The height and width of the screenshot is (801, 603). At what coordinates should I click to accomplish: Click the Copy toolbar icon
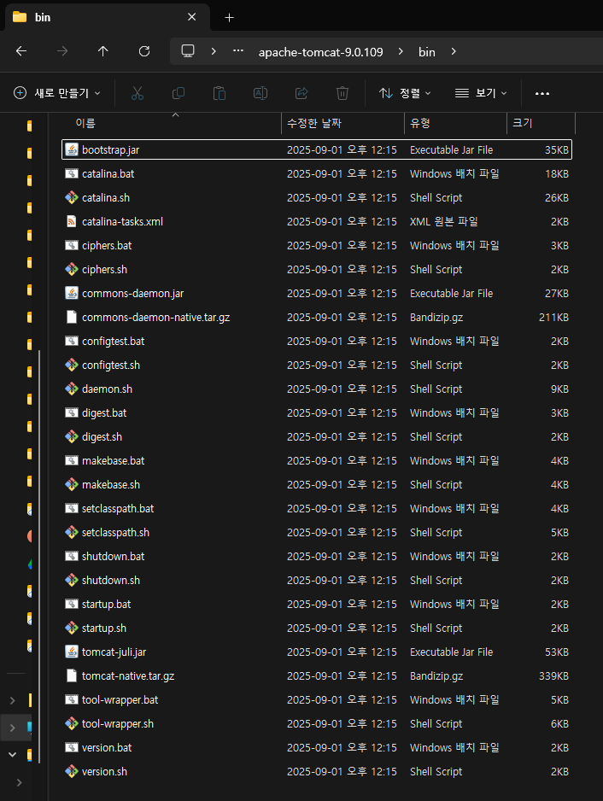179,93
